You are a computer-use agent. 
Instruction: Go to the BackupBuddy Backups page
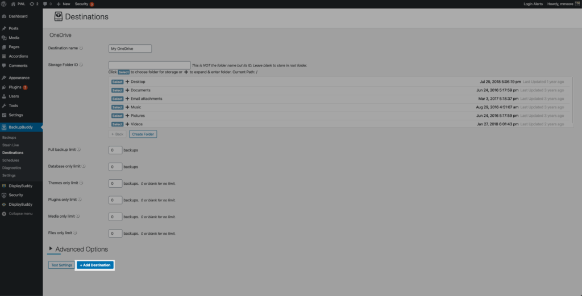pyautogui.click(x=9, y=137)
